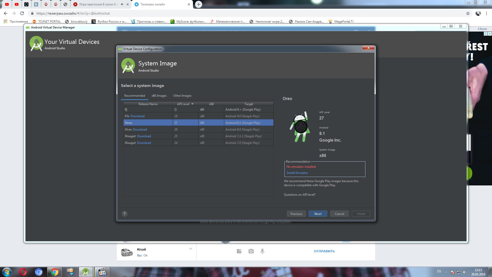Open the MyScore bookmark
This screenshot has height=277, width=492.
point(188,22)
